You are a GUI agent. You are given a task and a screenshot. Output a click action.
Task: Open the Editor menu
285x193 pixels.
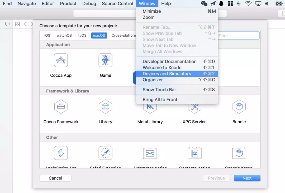point(48,3)
